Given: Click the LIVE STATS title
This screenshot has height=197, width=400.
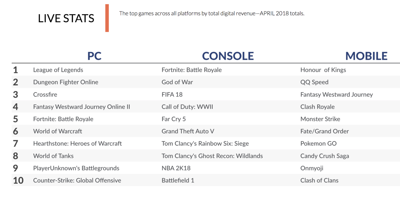Looking at the screenshot, I should [x=66, y=18].
